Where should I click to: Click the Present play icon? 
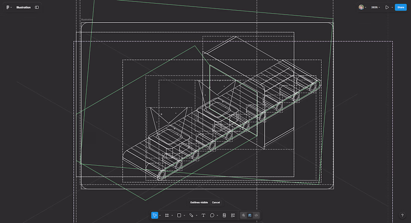387,7
